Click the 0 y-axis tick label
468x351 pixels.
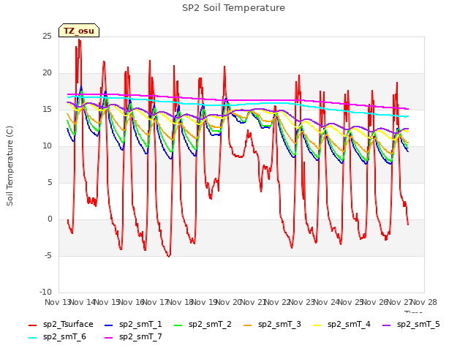coord(50,219)
